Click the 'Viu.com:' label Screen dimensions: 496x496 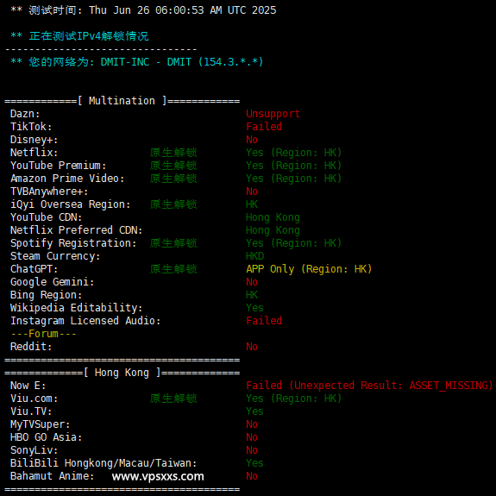click(x=35, y=399)
